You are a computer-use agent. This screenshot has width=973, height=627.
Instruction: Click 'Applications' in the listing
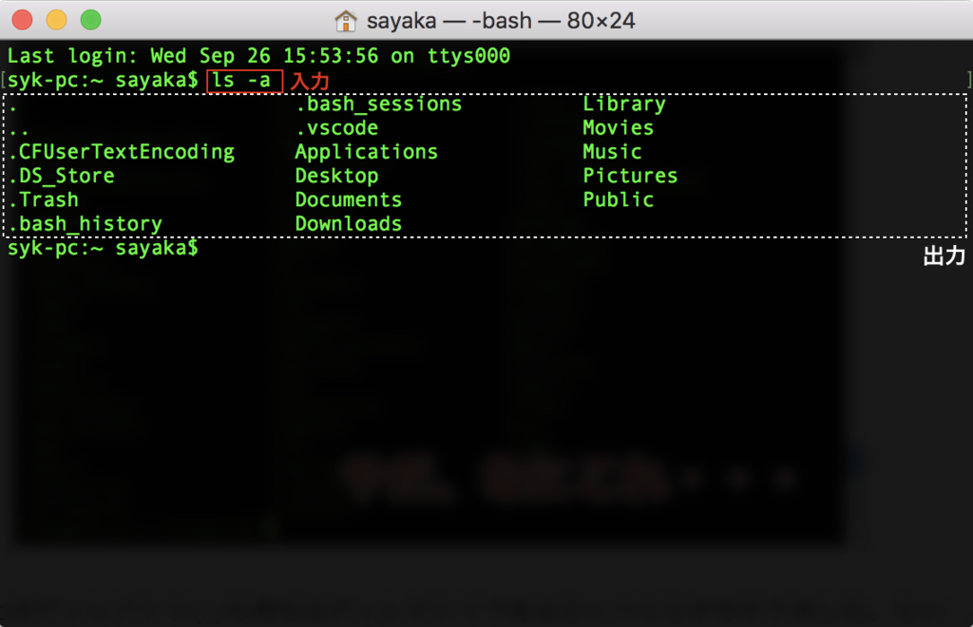pyautogui.click(x=367, y=153)
